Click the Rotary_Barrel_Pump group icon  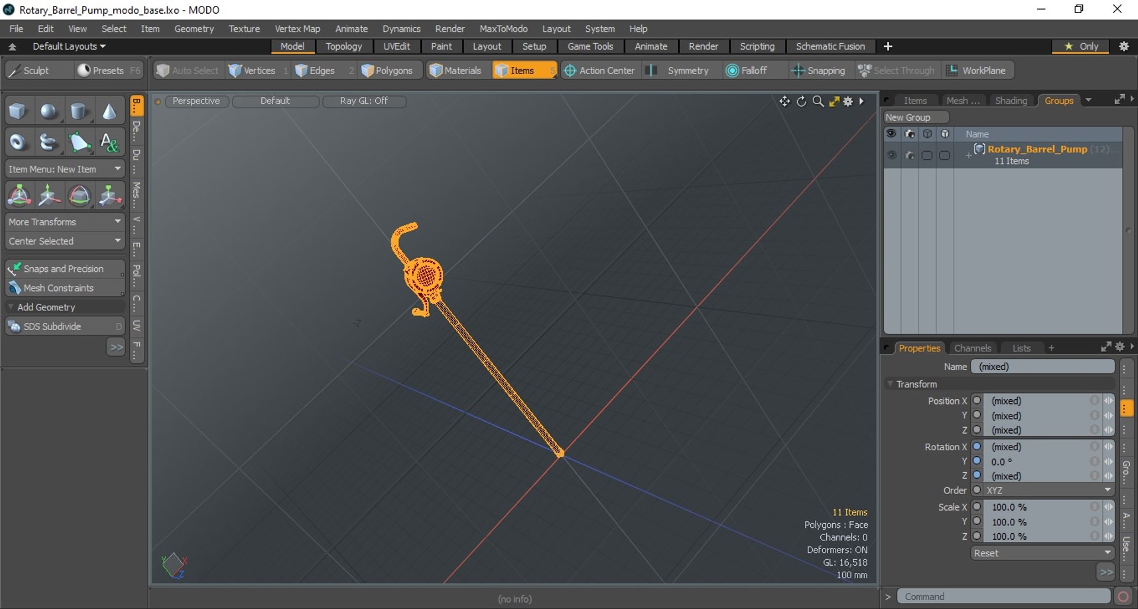[980, 149]
